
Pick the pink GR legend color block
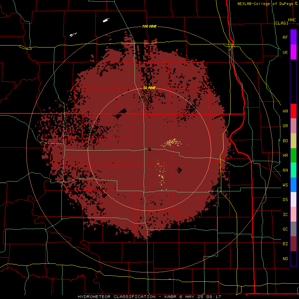tap(293, 126)
